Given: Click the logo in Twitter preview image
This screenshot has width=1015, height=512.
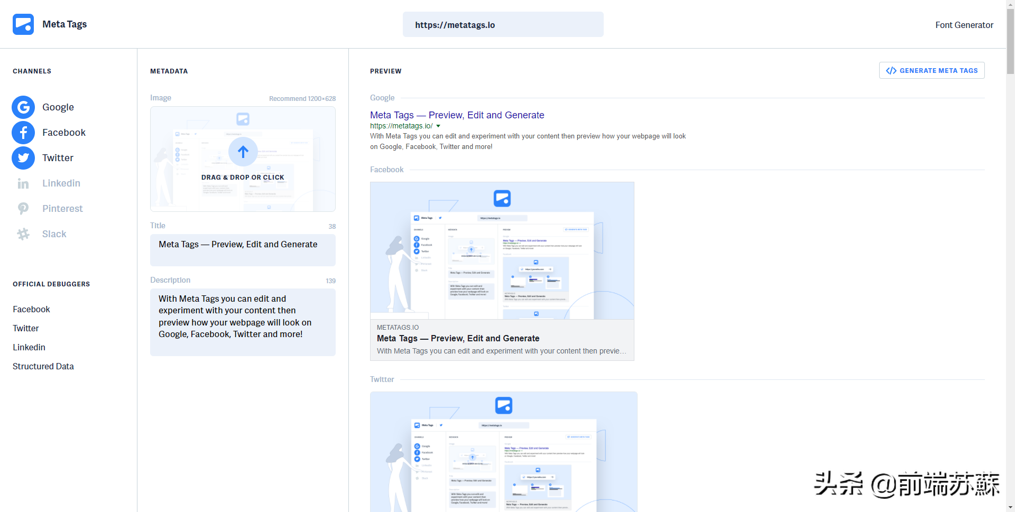Looking at the screenshot, I should 504,406.
